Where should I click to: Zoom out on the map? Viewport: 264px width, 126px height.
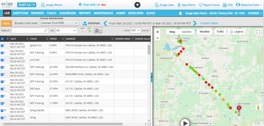click(158, 38)
